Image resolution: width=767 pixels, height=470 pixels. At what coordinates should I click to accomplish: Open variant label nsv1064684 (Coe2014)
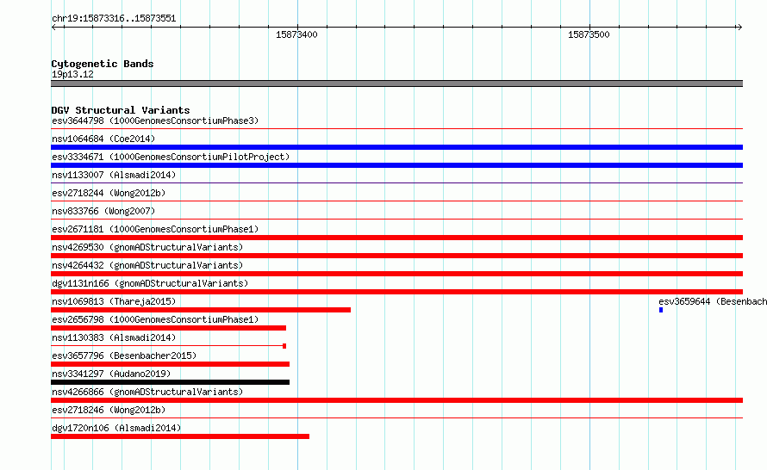pyautogui.click(x=103, y=139)
